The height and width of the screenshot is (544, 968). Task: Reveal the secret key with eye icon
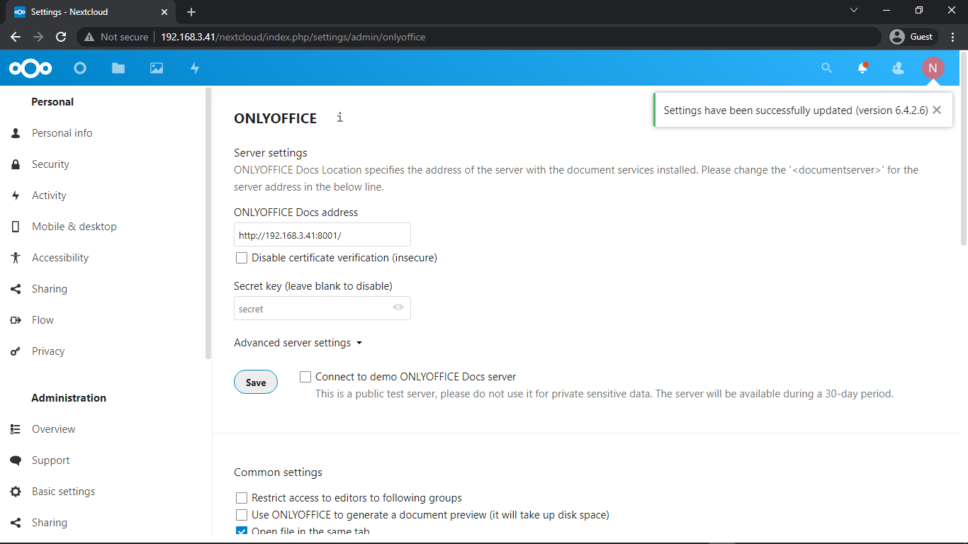tap(398, 307)
